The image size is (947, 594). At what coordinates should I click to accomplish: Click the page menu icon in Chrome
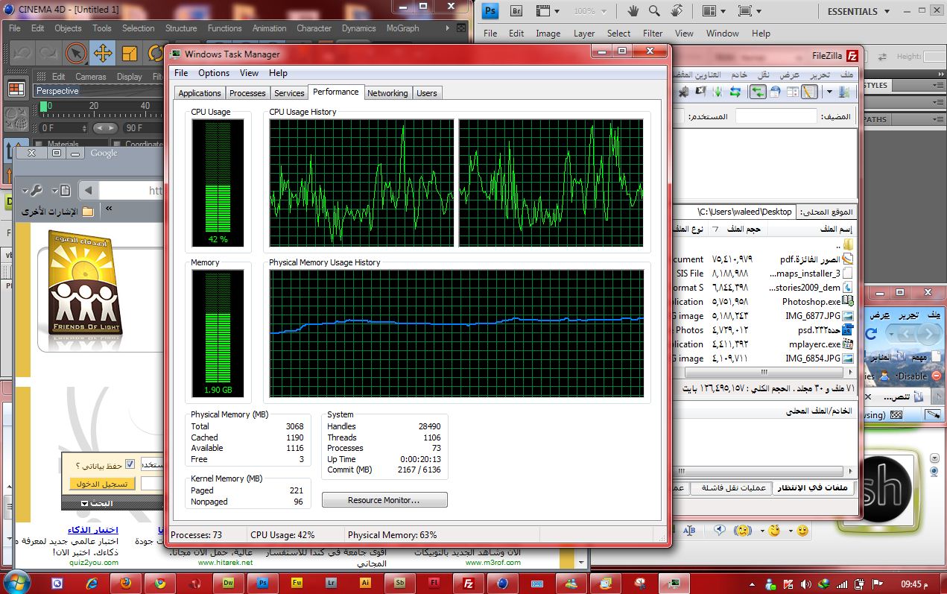pyautogui.click(x=64, y=191)
